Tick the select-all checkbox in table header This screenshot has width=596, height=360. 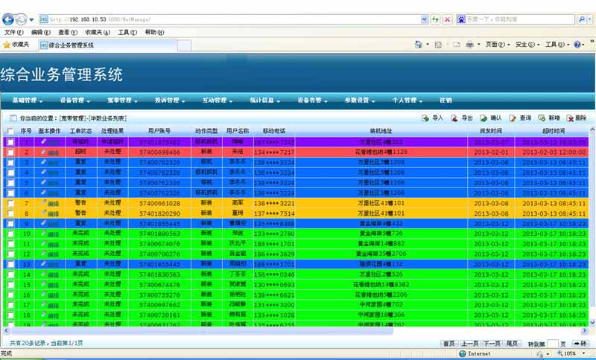(x=10, y=131)
